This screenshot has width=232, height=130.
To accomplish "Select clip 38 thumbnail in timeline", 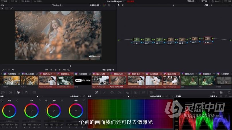I will tap(189, 80).
